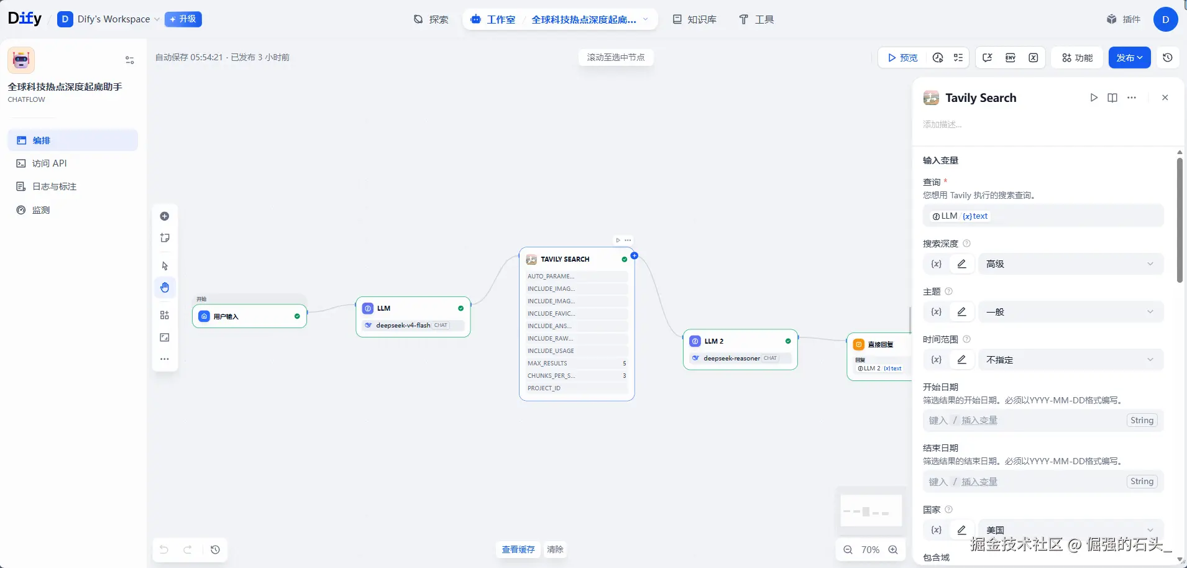Image resolution: width=1187 pixels, height=568 pixels.
Task: Open the 搜索深度 dropdown showing 高级
Action: [1071, 264]
